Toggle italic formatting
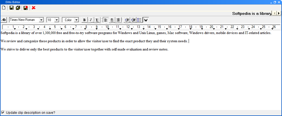 pos(91,20)
